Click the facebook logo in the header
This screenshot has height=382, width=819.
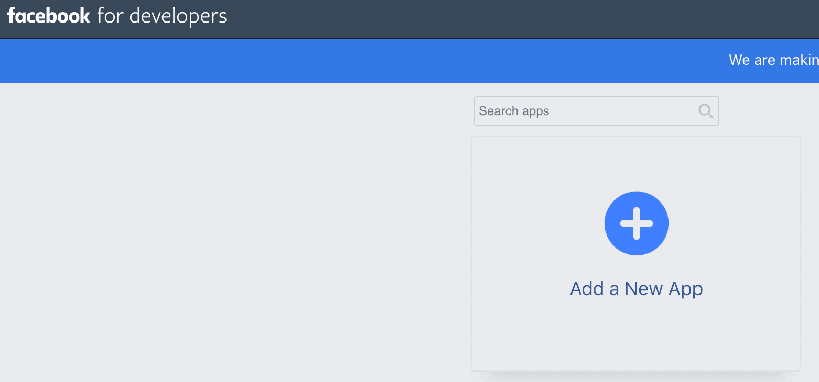click(49, 16)
